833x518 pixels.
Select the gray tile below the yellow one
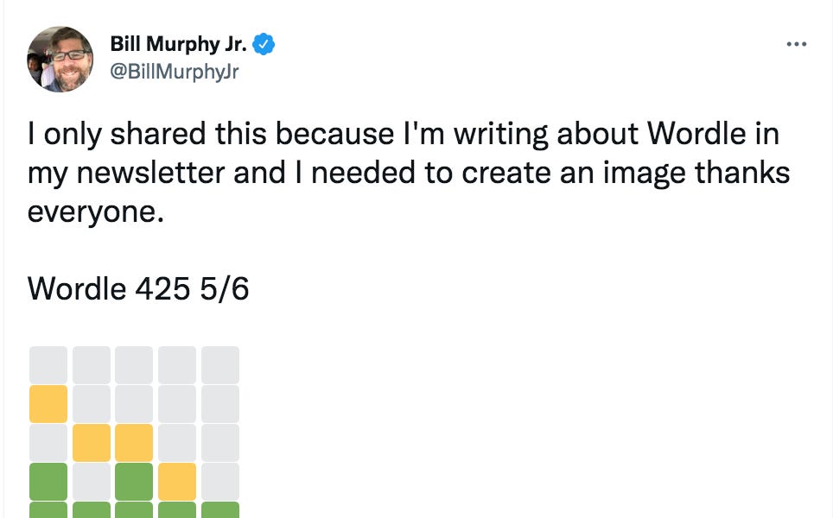(x=49, y=443)
